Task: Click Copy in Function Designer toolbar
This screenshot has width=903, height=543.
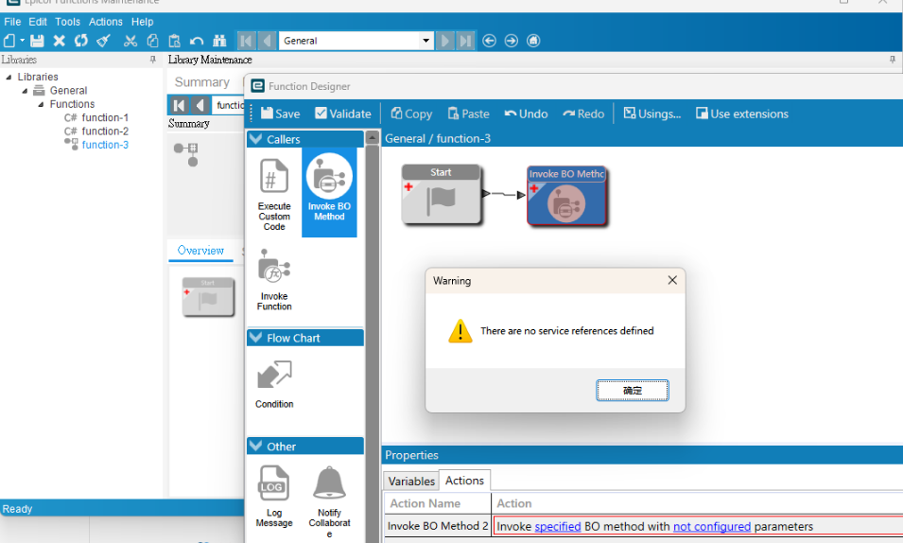Action: (411, 114)
